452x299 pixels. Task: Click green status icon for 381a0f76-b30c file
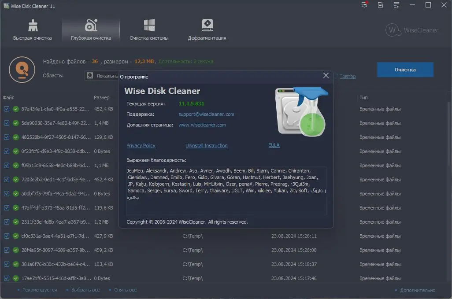[x=16, y=264]
